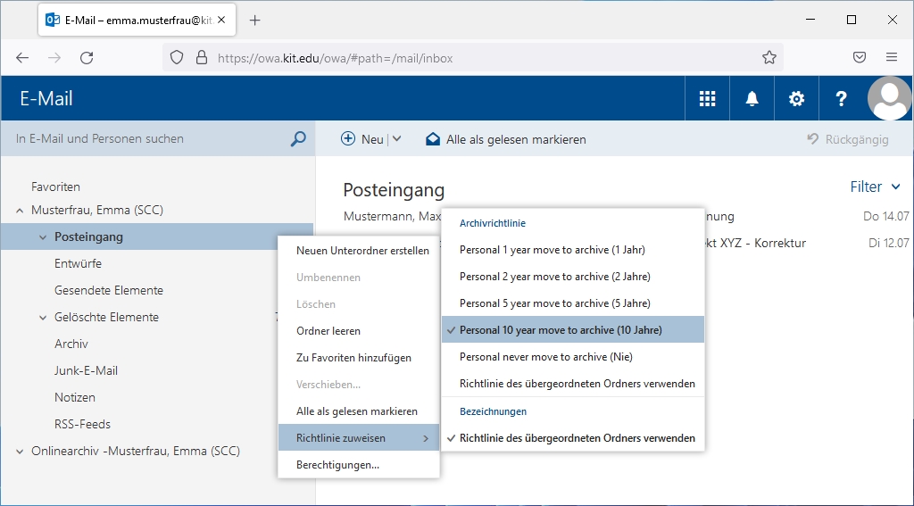This screenshot has height=506, width=914.
Task: Click the help question mark icon
Action: coord(841,99)
